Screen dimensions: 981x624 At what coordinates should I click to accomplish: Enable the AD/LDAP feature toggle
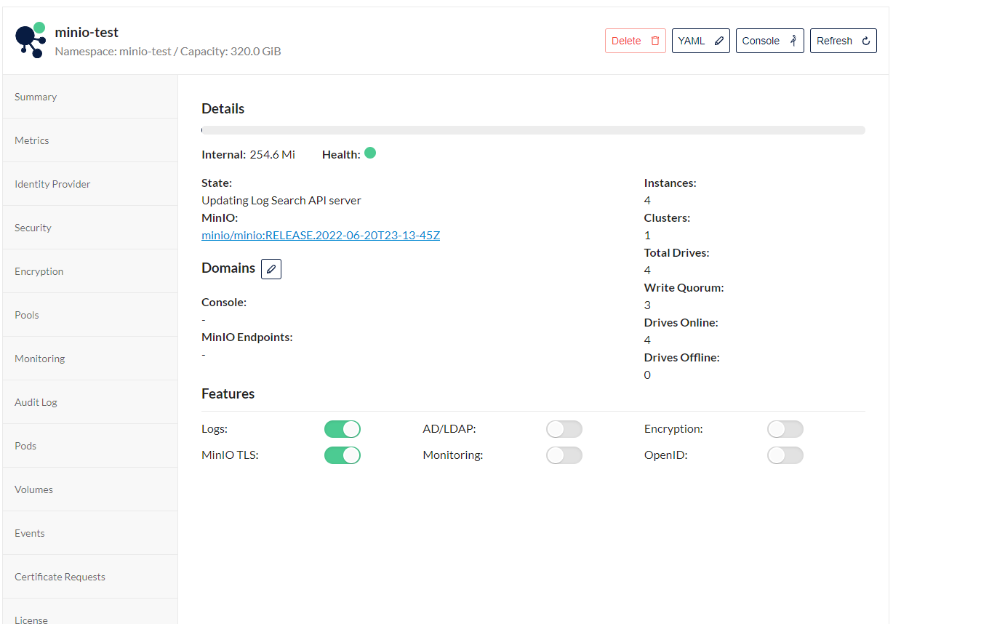pyautogui.click(x=564, y=429)
